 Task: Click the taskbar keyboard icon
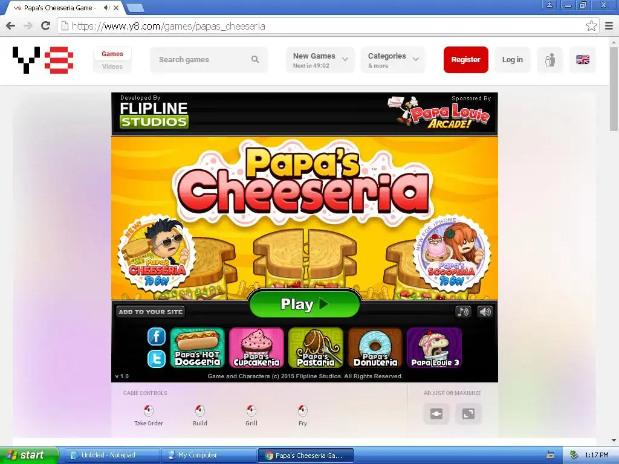(550, 456)
